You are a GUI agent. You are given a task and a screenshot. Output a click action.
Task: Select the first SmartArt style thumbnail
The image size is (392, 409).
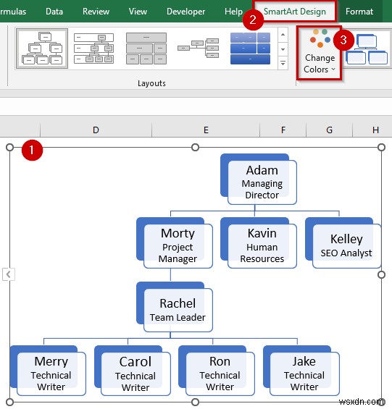pyautogui.click(x=367, y=49)
